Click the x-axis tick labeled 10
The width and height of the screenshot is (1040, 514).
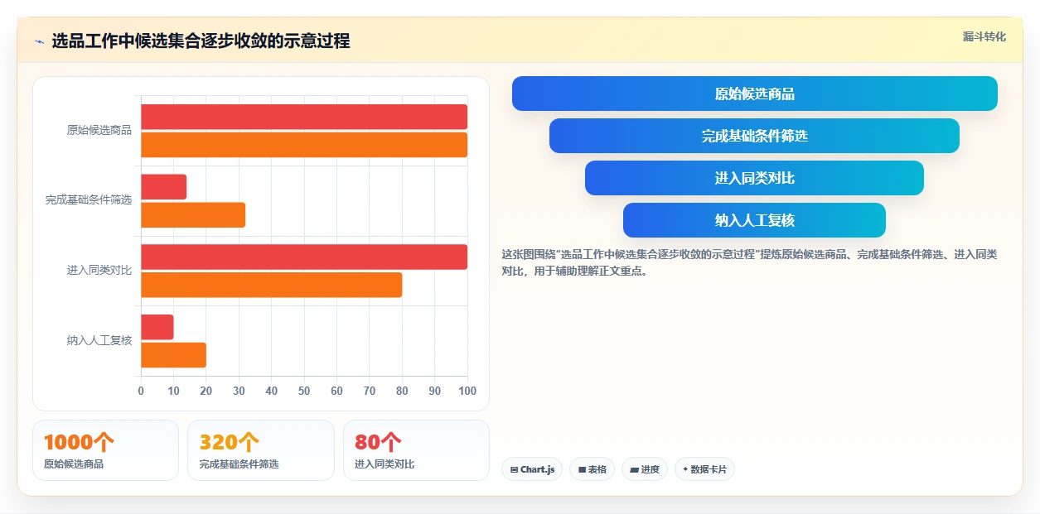coord(173,391)
